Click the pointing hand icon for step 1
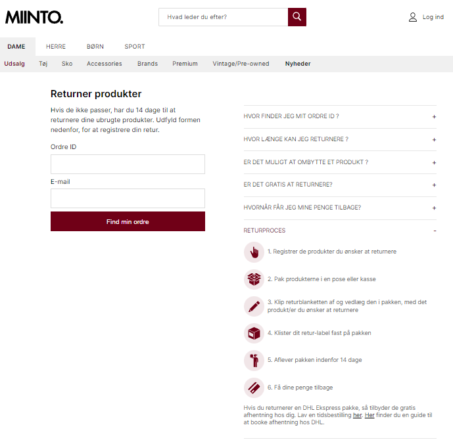The image size is (453, 444). coord(254,252)
